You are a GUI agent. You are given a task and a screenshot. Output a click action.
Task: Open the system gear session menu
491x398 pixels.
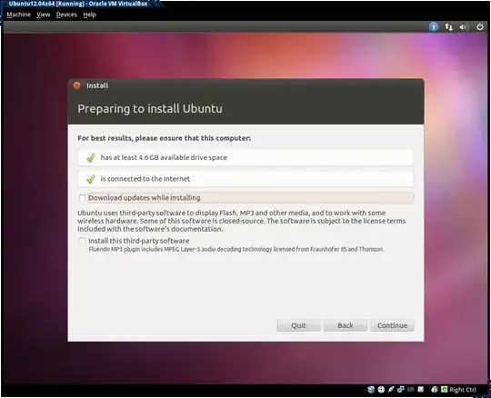[480, 27]
